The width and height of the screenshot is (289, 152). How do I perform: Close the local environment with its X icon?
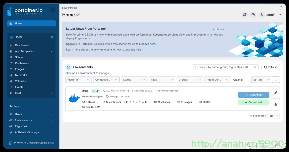click(52, 37)
